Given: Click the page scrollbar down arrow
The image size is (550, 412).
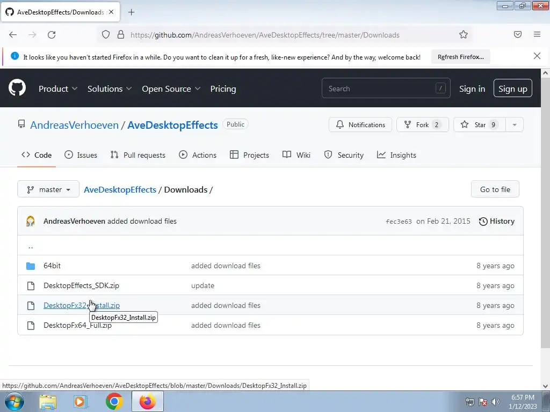Looking at the screenshot, I should click(x=545, y=386).
